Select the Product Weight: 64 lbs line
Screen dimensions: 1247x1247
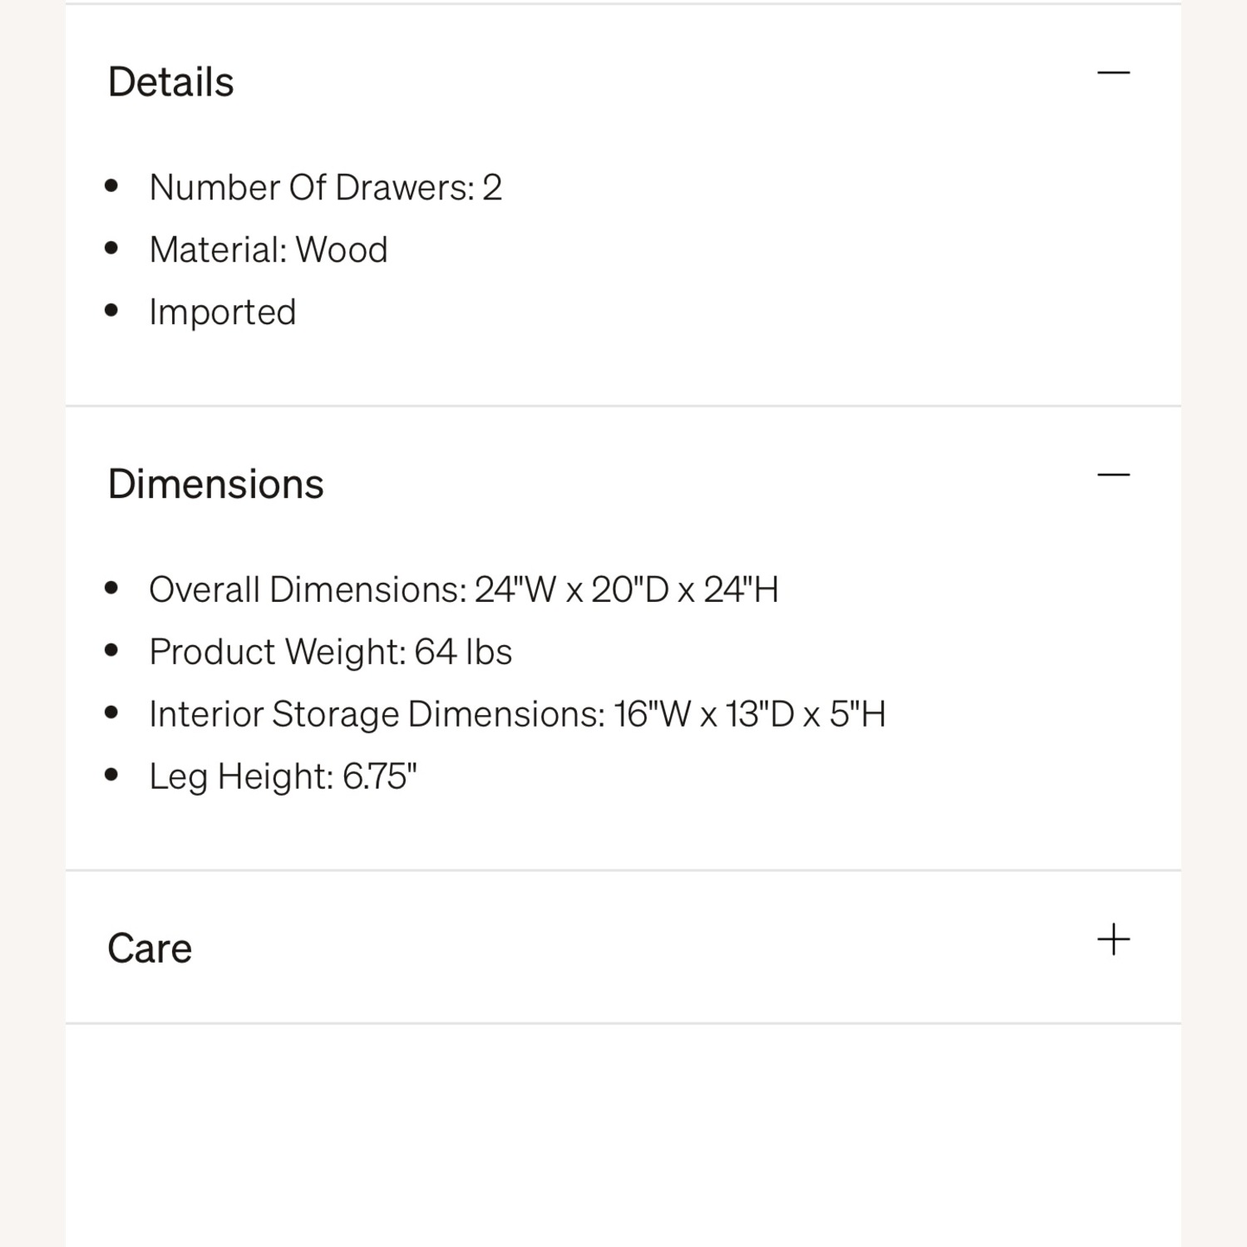pos(330,652)
